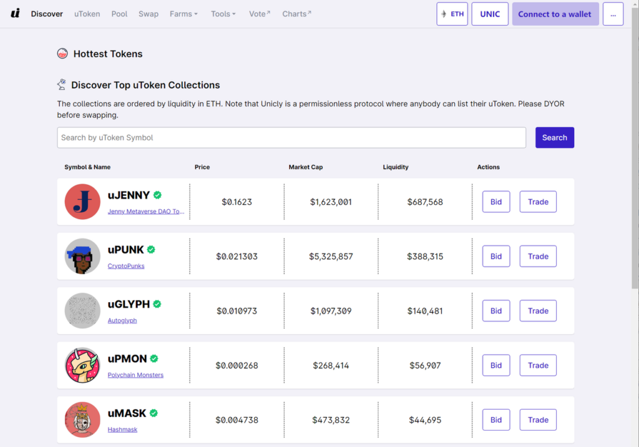The height and width of the screenshot is (447, 639).
Task: Open the Jenny Metaverse DAO link
Action: click(x=146, y=211)
